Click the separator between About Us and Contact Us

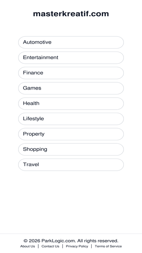click(x=38, y=246)
